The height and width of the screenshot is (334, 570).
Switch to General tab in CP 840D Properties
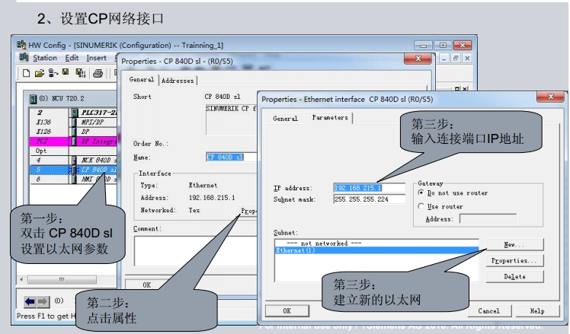142,80
